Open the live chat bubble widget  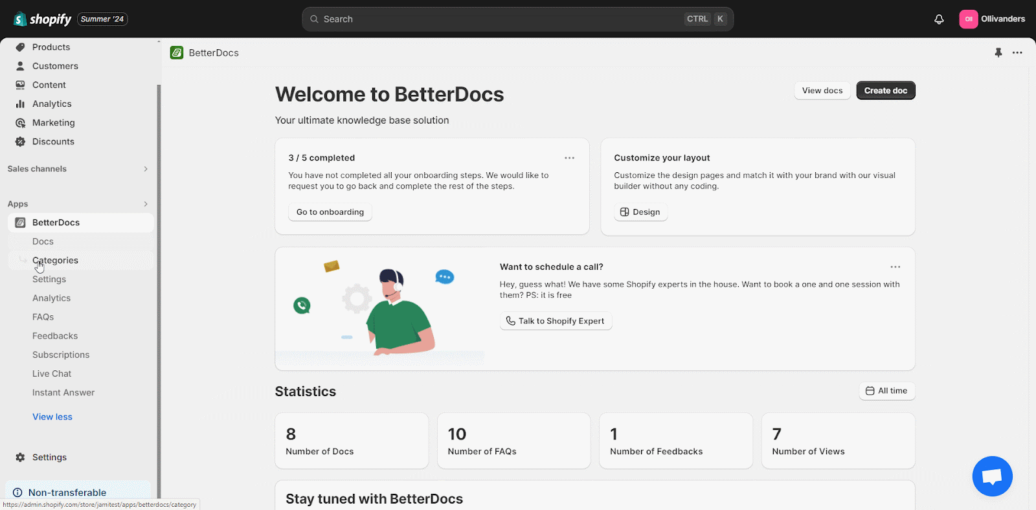[992, 476]
